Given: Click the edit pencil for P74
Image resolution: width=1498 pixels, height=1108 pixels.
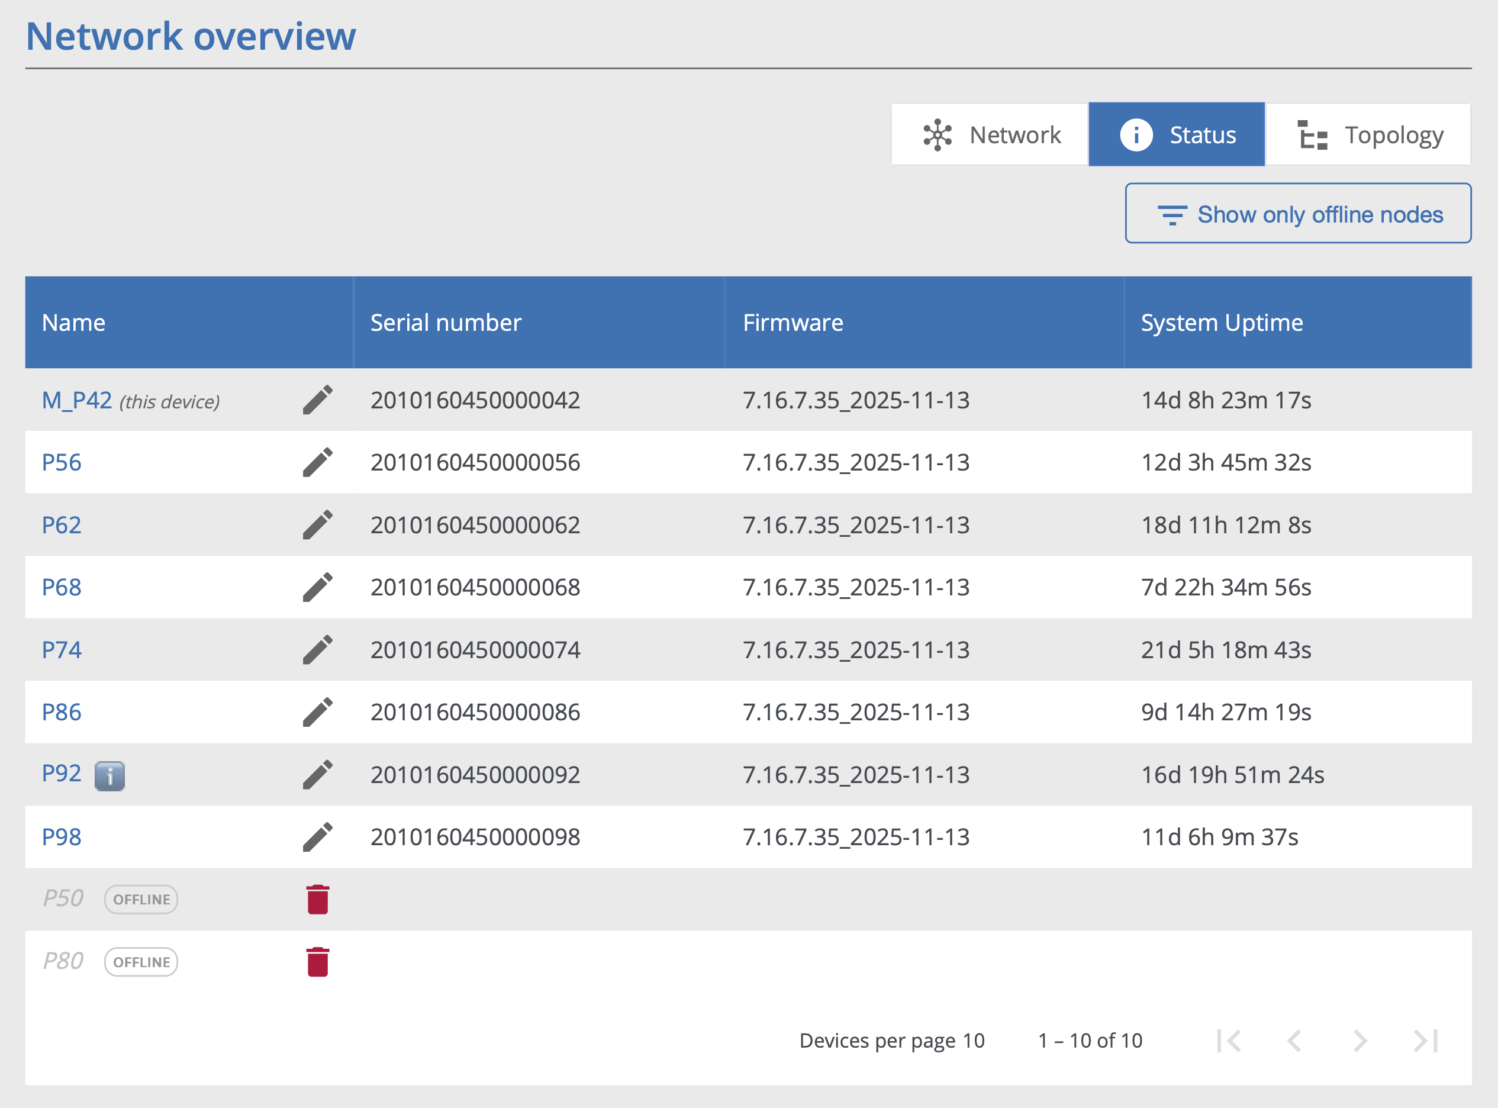Looking at the screenshot, I should (x=318, y=649).
